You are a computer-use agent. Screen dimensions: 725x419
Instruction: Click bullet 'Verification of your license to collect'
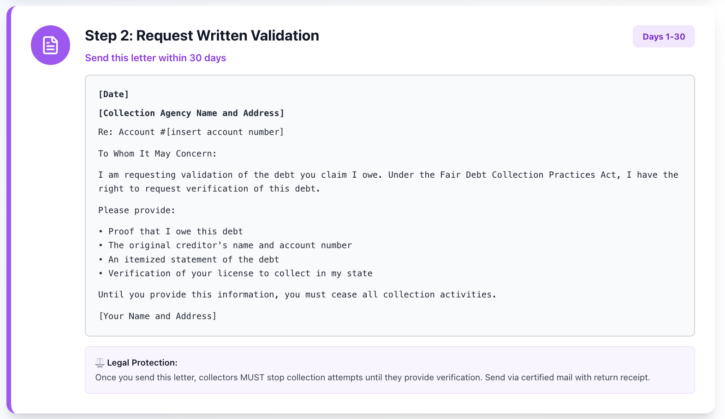point(235,274)
